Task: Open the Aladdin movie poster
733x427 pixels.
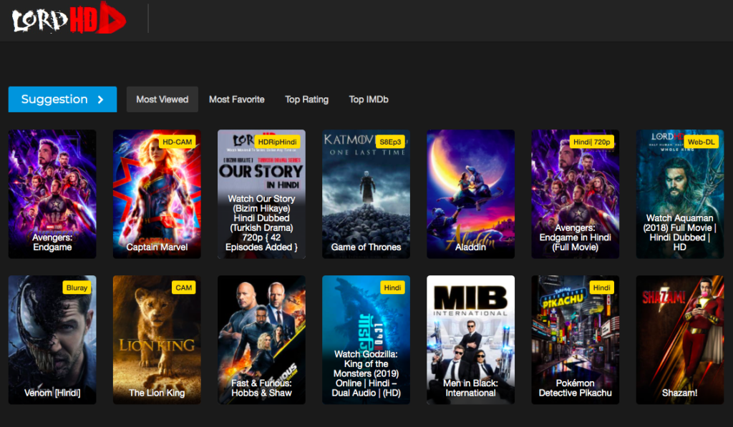Action: (471, 194)
